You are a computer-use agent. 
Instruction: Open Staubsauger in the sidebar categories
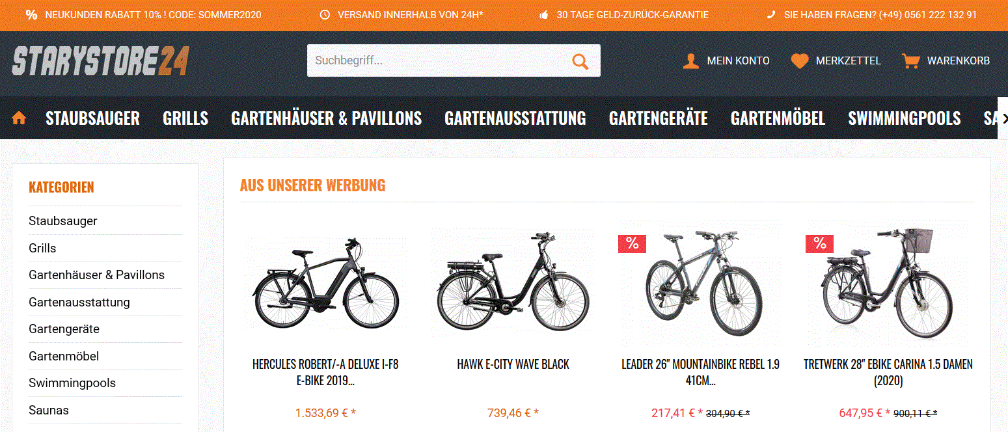click(63, 221)
